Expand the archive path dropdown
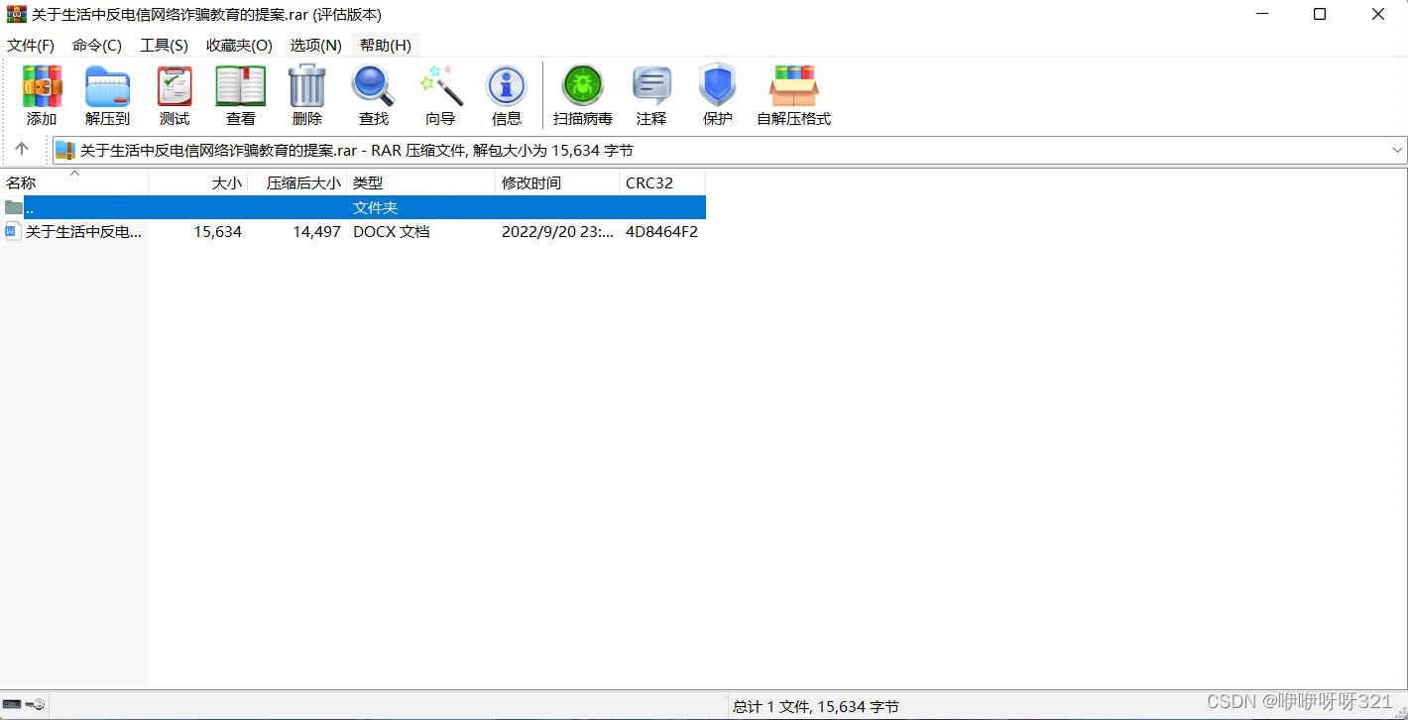Image resolution: width=1408 pixels, height=720 pixels. pyautogui.click(x=1397, y=151)
